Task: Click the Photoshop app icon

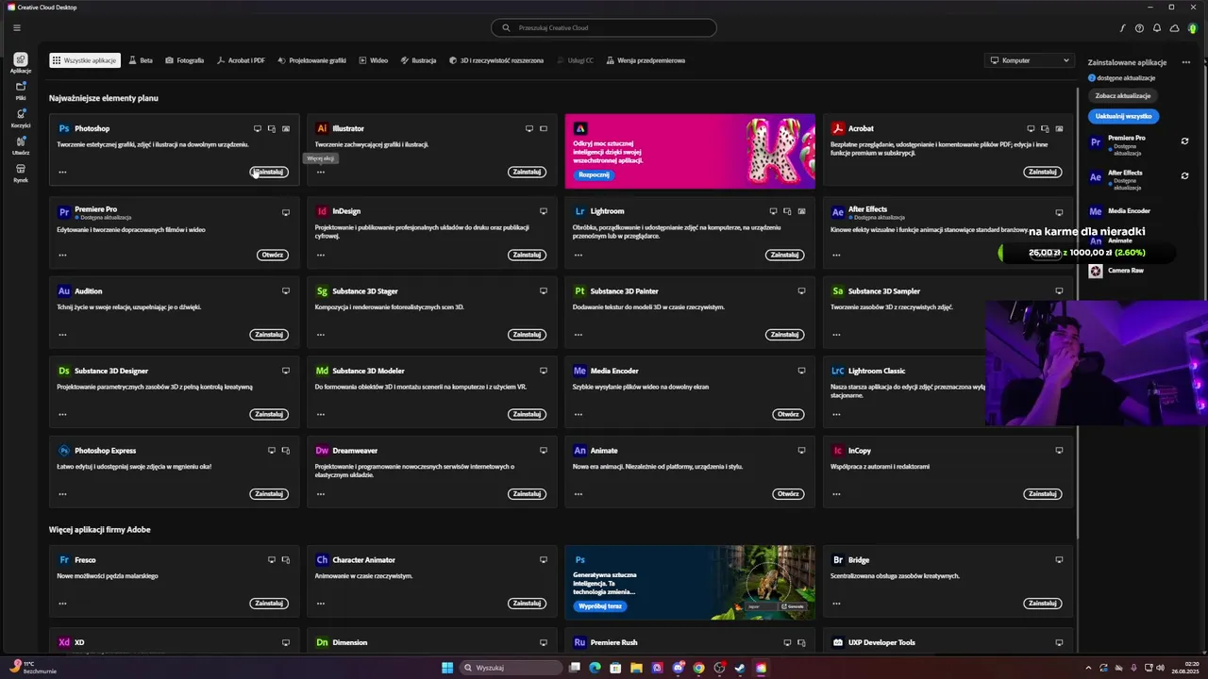Action: (x=64, y=128)
